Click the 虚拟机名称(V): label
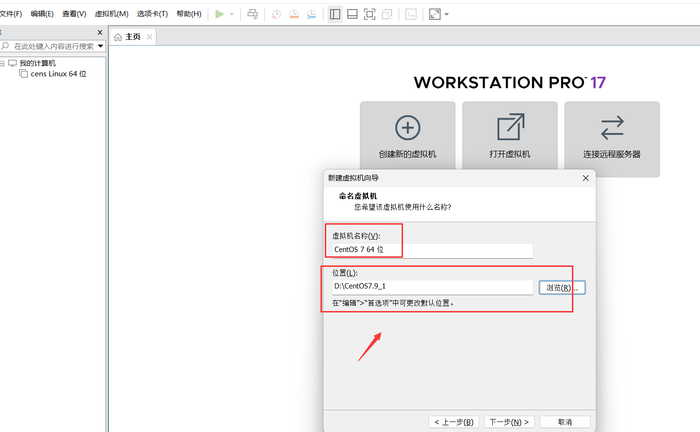Image resolution: width=700 pixels, height=432 pixels. [356, 236]
